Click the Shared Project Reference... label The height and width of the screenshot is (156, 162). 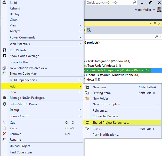pos(111,122)
